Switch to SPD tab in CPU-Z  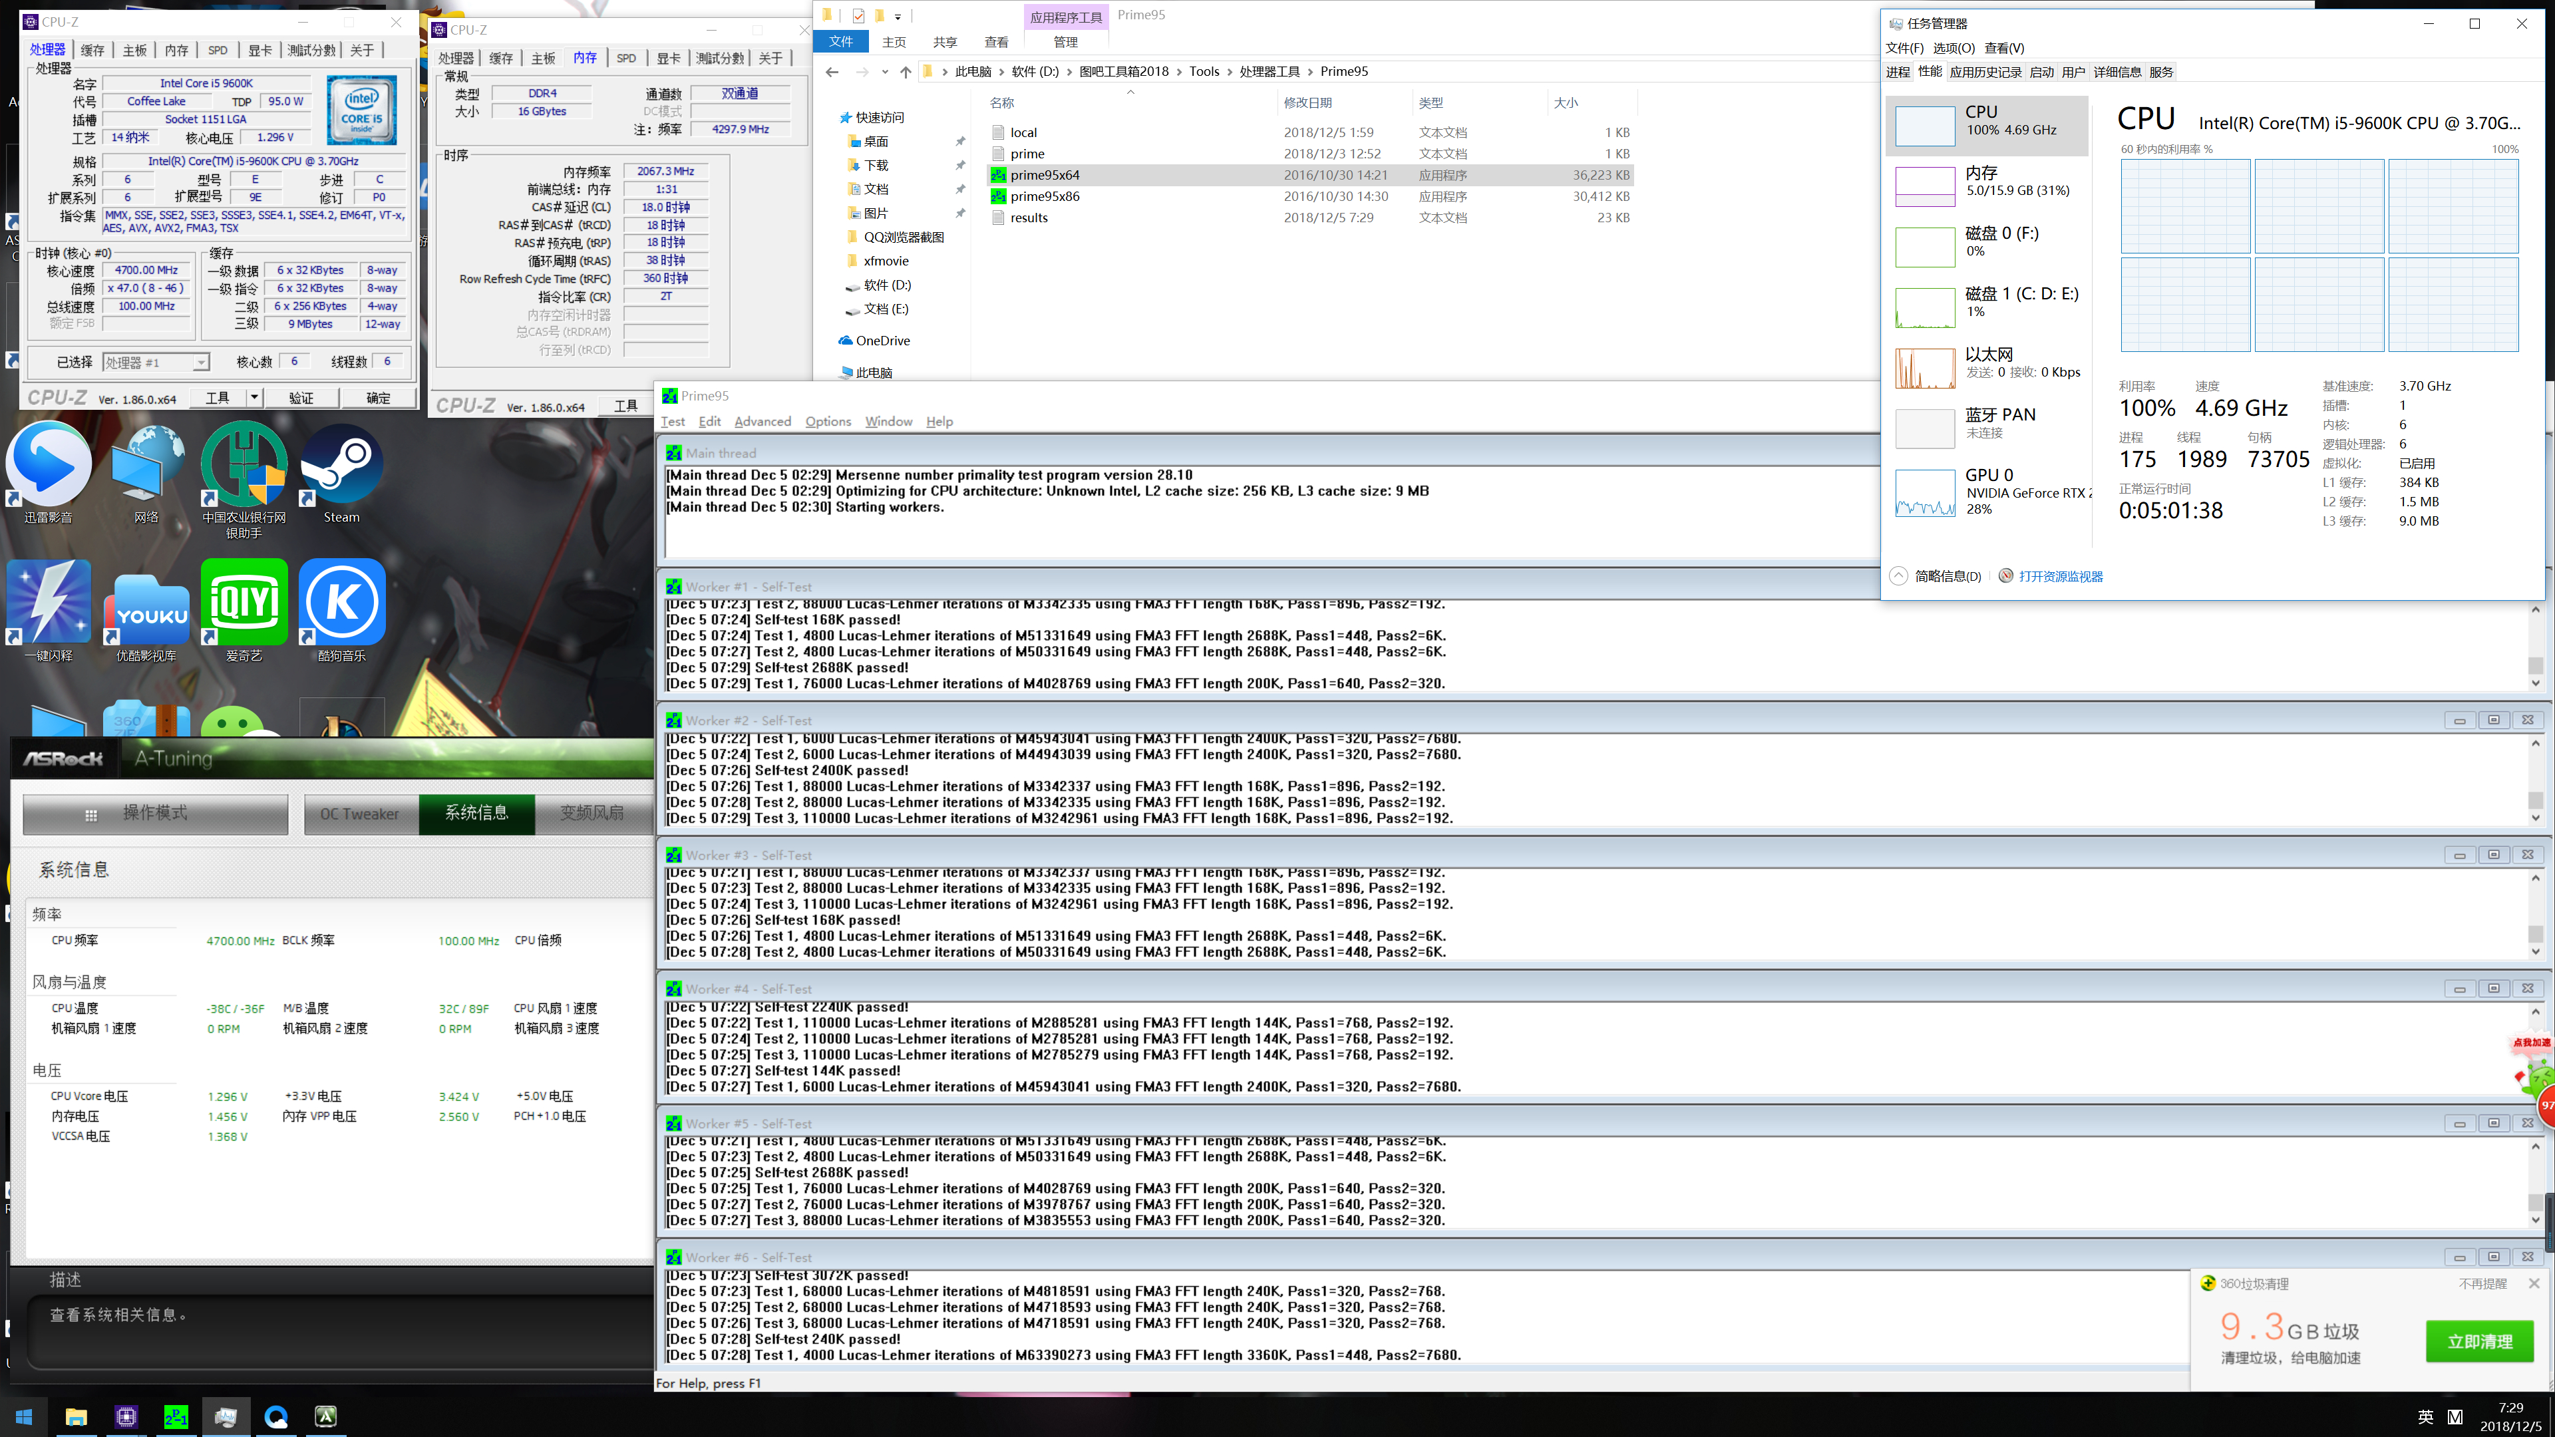[217, 51]
